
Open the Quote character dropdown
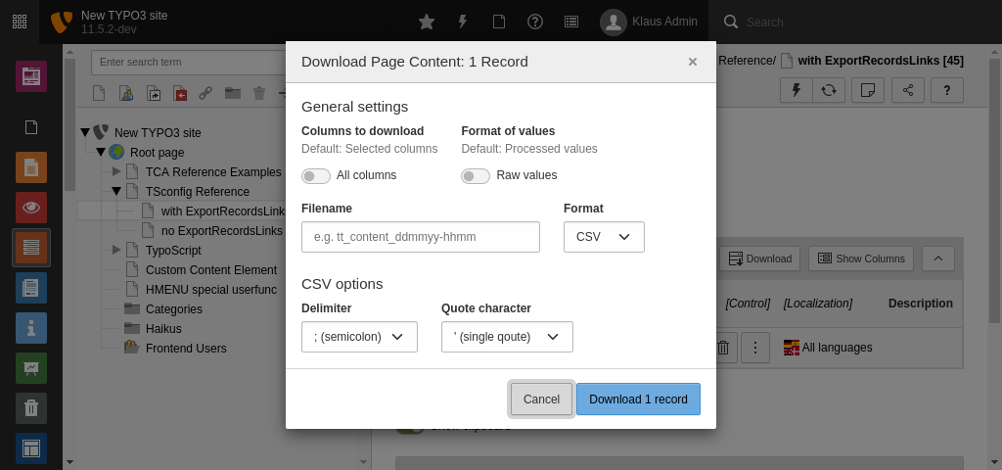[x=507, y=337]
